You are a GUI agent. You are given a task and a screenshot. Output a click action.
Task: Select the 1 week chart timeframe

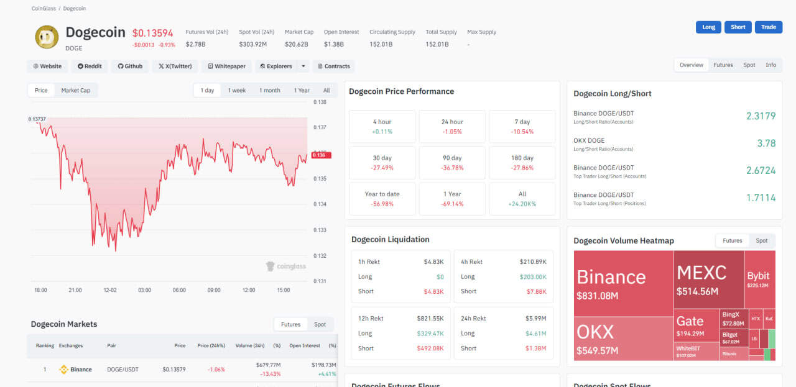(236, 91)
